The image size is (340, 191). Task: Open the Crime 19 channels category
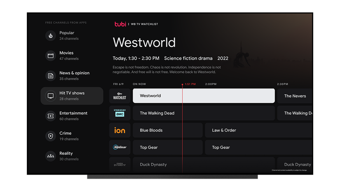72,136
